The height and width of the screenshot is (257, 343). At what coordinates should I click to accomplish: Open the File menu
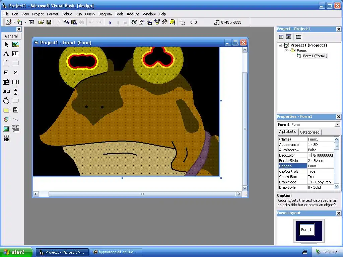(x=6, y=14)
